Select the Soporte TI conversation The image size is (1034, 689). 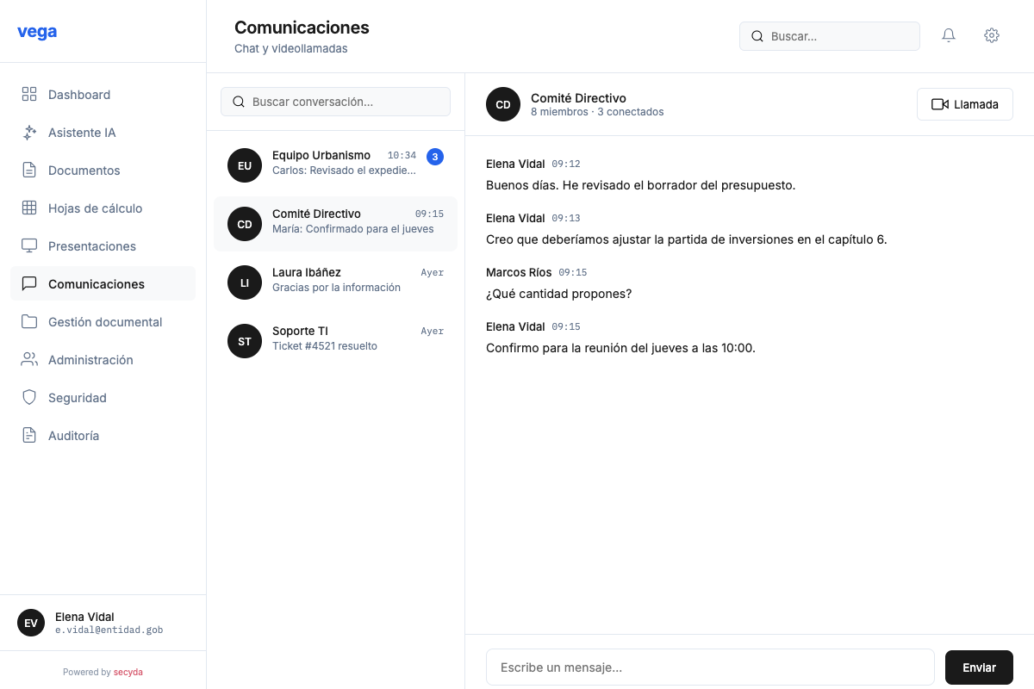tap(335, 341)
